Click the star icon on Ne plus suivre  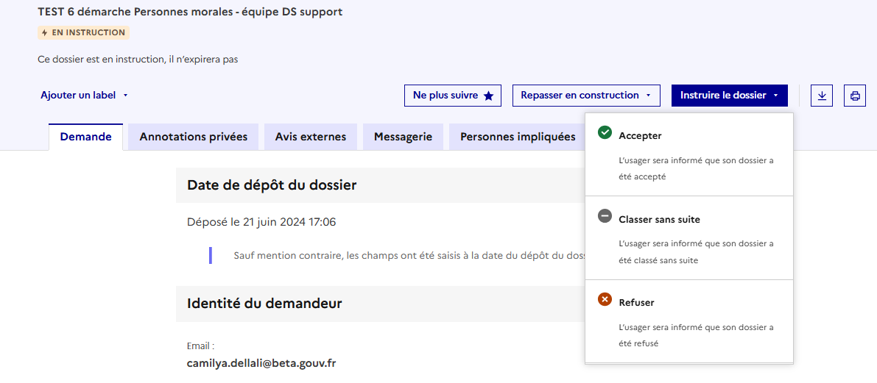(x=488, y=96)
